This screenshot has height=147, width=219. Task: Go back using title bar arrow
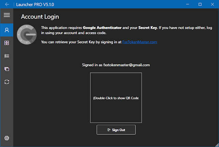pyautogui.click(x=7, y=4)
